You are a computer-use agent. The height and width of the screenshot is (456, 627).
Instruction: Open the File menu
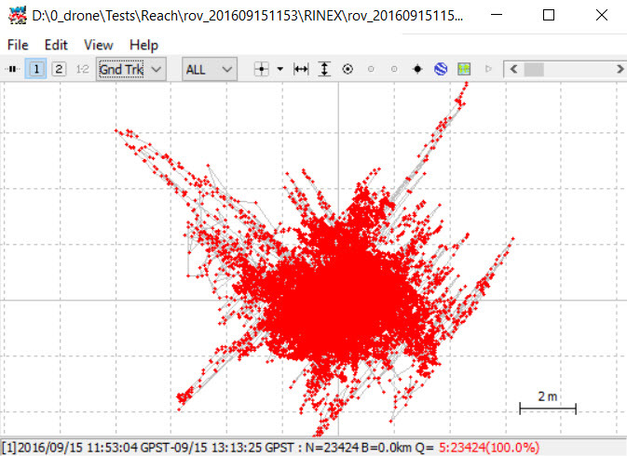pos(18,45)
